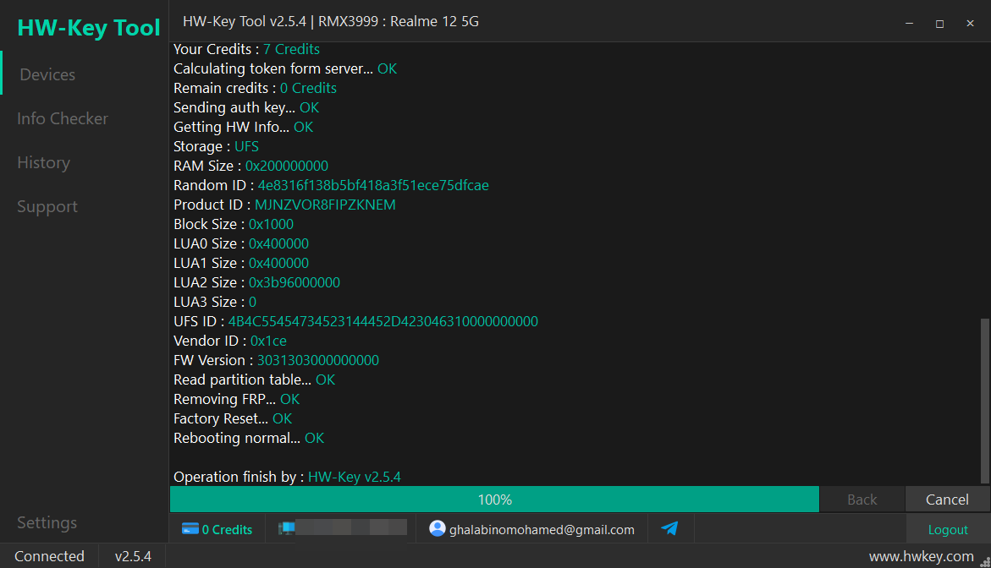Click the UFS ID hex value
The image size is (991, 568).
(383, 322)
